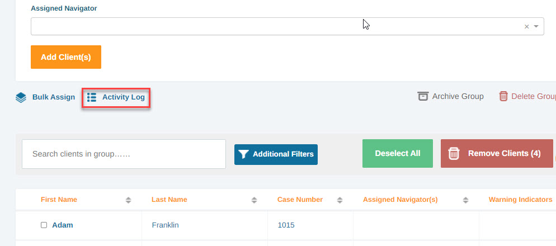Click the Activity Log list icon
Image resolution: width=556 pixels, height=246 pixels.
92,97
